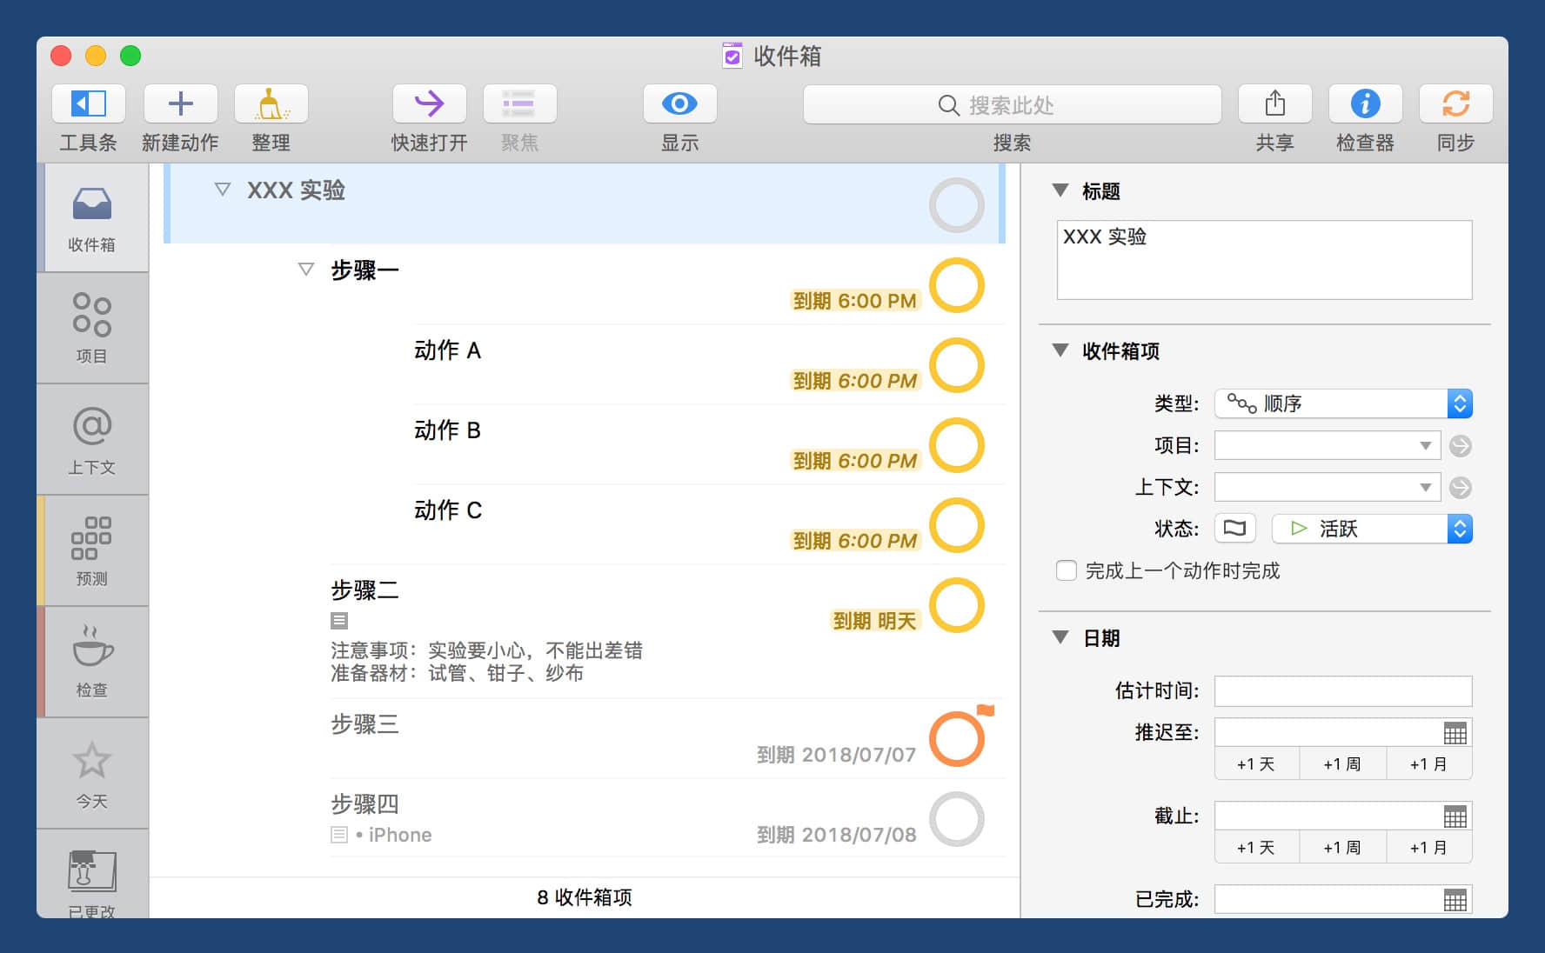Click the Clean Up broom icon
The height and width of the screenshot is (953, 1545).
pos(271,104)
